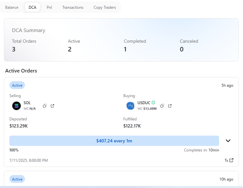Click Deposited amount $123.29K
243x188 pixels.
(18, 126)
